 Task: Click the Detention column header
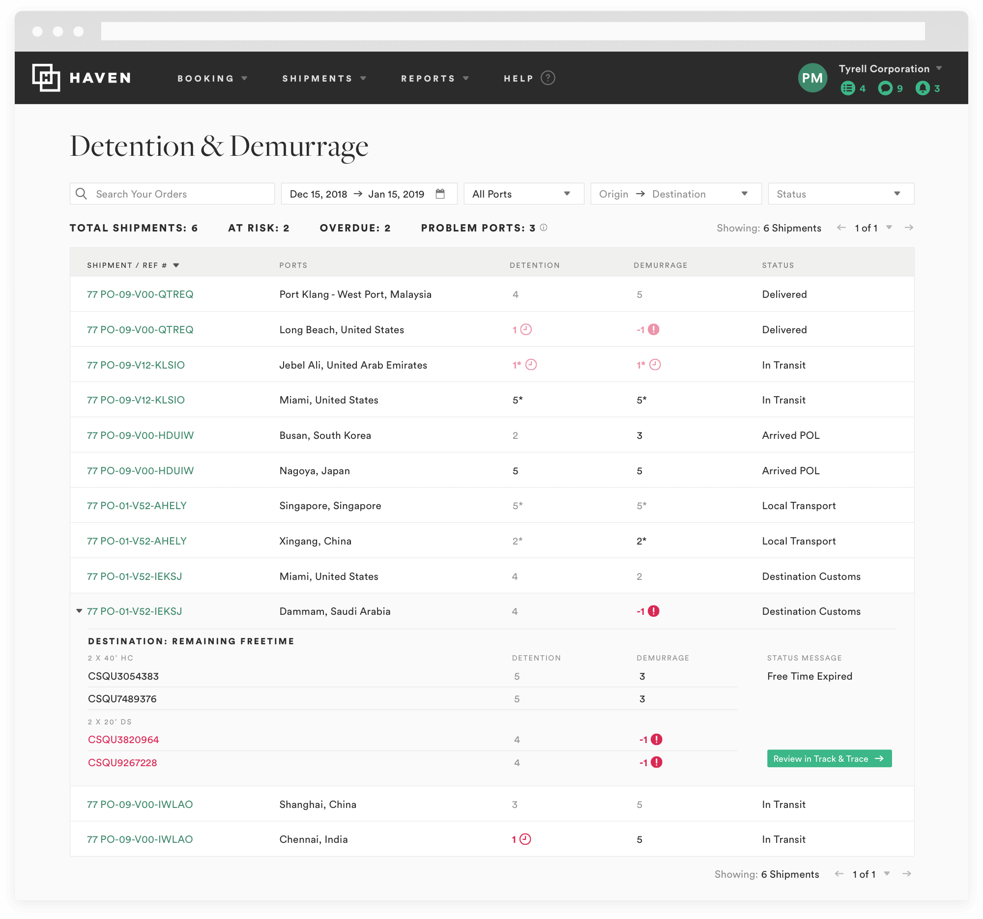coord(535,266)
